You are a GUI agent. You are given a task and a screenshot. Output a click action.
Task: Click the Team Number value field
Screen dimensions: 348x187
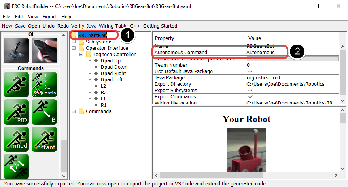click(x=293, y=65)
